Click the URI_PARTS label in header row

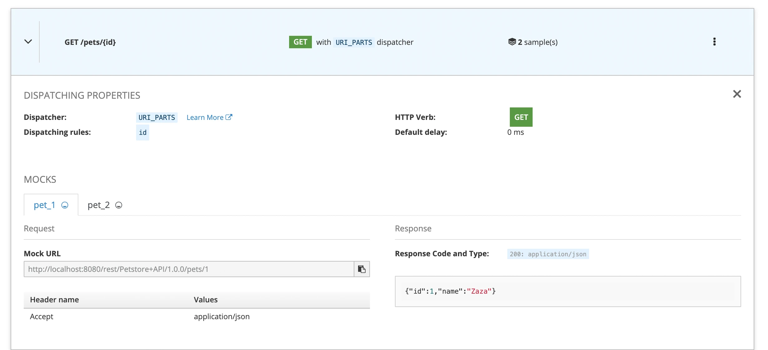click(354, 42)
